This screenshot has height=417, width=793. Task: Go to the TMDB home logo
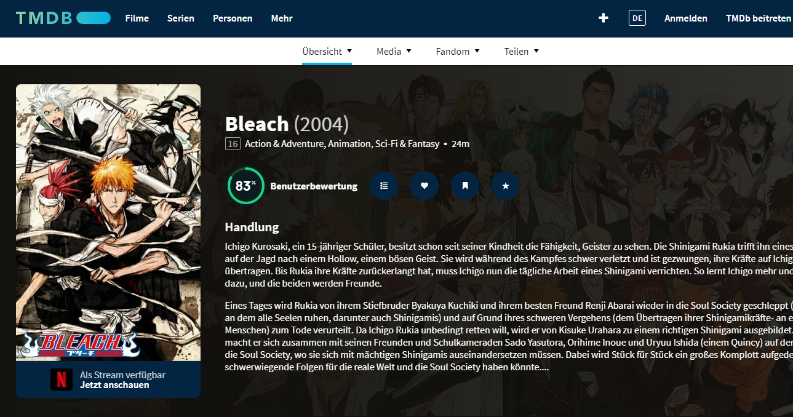coord(63,18)
